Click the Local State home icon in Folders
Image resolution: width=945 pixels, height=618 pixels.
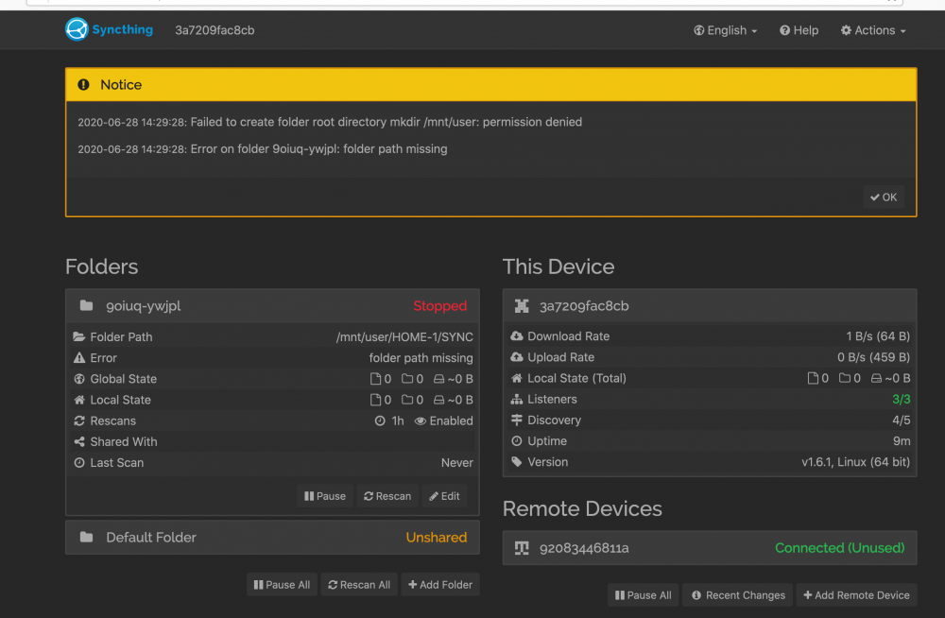click(x=79, y=400)
